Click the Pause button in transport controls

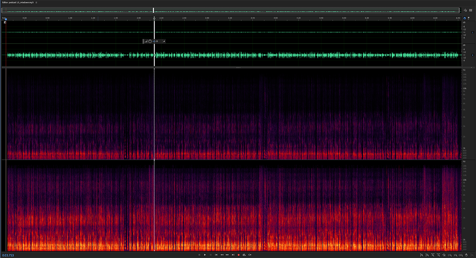[x=210, y=255]
